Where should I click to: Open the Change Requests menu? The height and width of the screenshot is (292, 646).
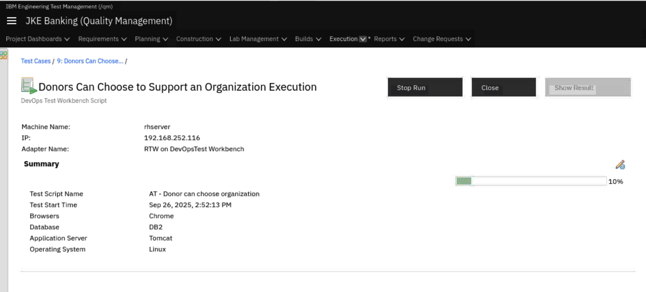[x=442, y=39]
